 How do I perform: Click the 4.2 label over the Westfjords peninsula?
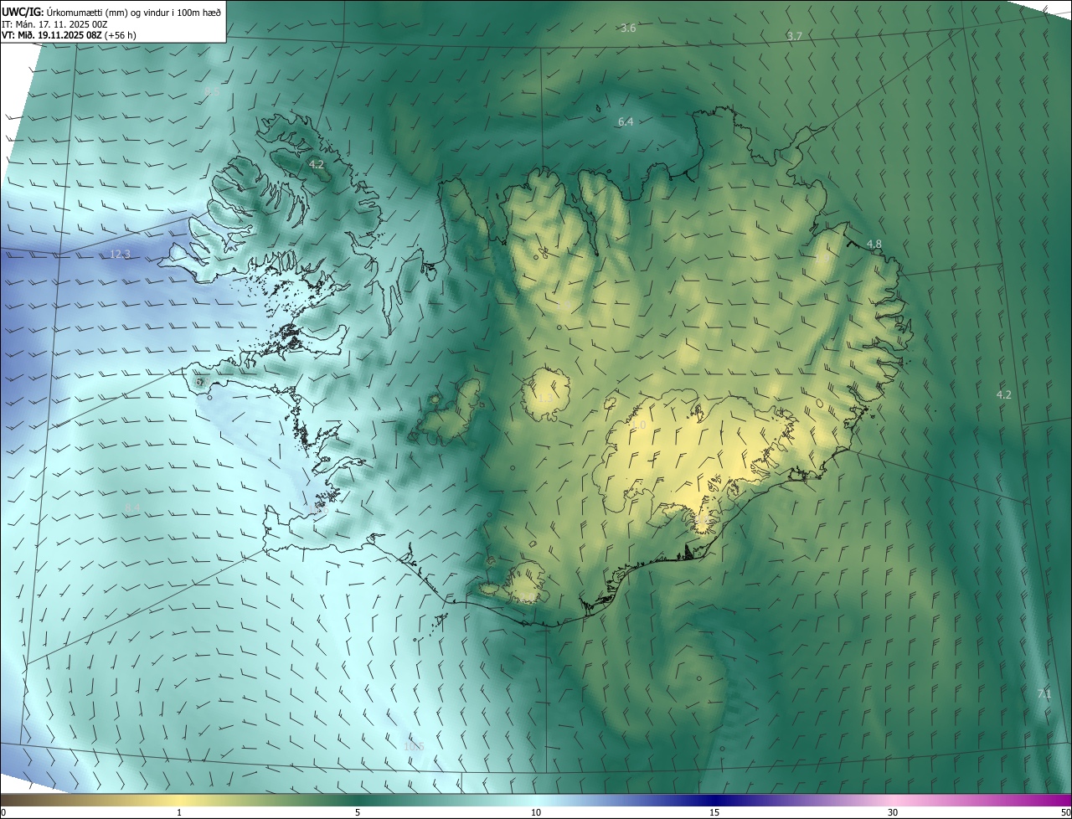click(x=316, y=165)
